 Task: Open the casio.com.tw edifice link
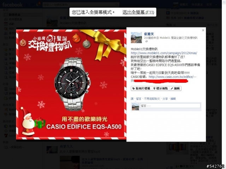coord(172,77)
